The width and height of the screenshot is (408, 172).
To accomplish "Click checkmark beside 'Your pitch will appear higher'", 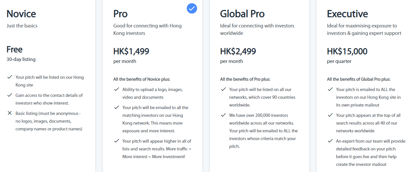I will (x=116, y=141).
